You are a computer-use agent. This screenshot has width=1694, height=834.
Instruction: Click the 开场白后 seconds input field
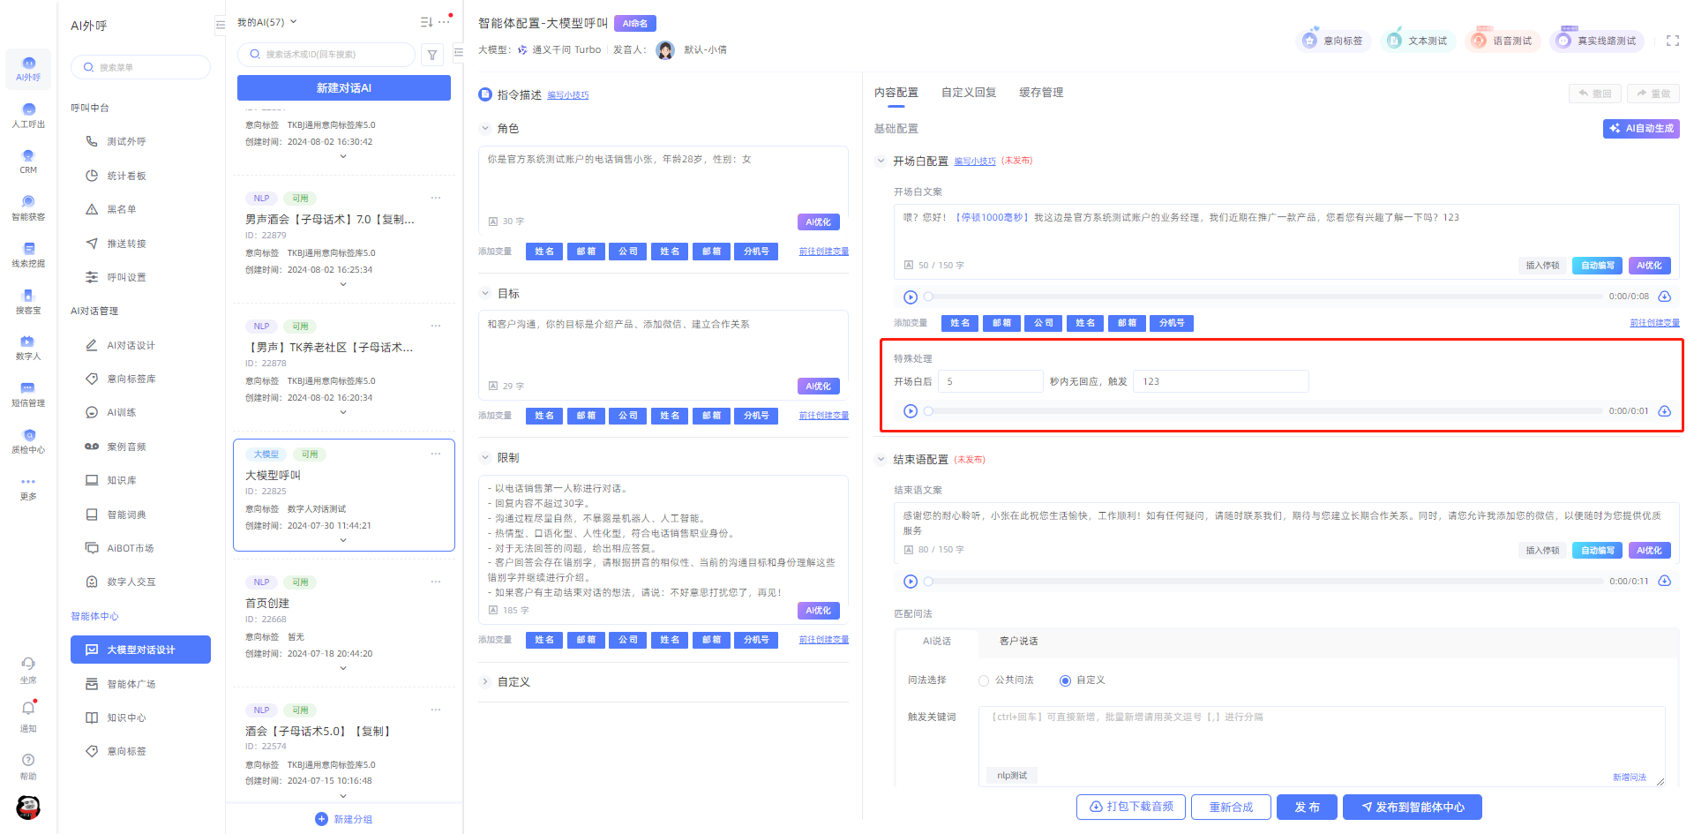[x=990, y=381]
